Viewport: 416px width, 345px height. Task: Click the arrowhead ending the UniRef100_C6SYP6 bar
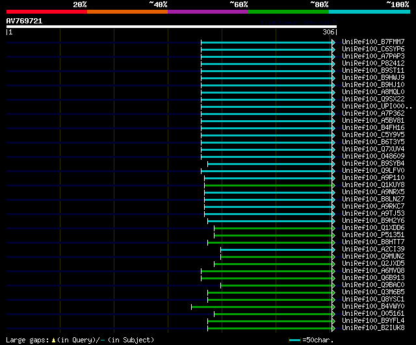point(333,49)
